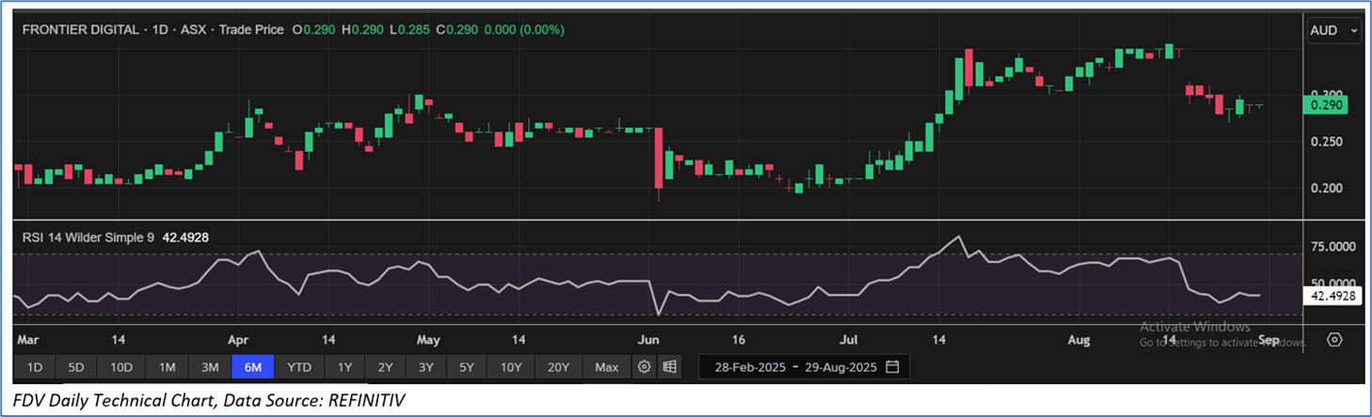Image resolution: width=1372 pixels, height=417 pixels.
Task: Click the data table grid icon
Action: 669,366
